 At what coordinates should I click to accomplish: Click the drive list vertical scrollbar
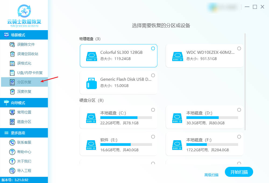(x=245, y=82)
